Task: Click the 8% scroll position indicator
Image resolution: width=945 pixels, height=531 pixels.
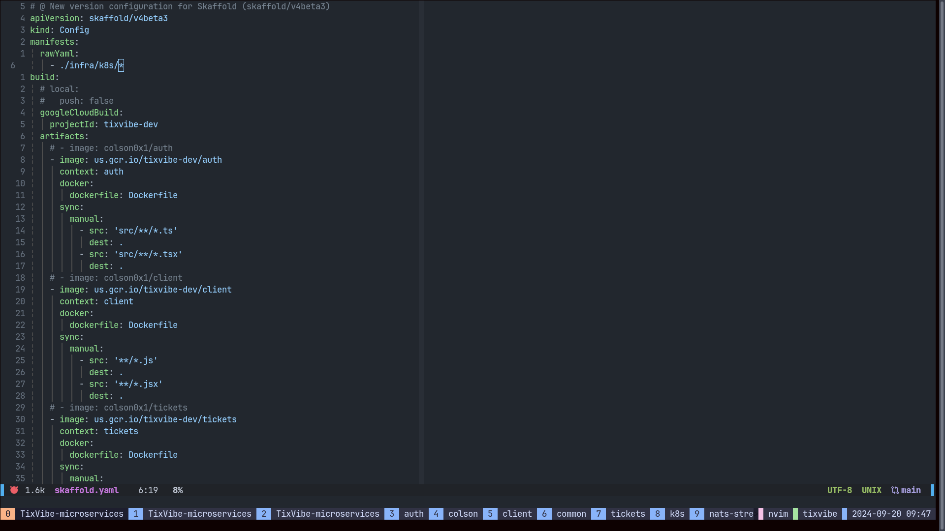Action: click(178, 490)
